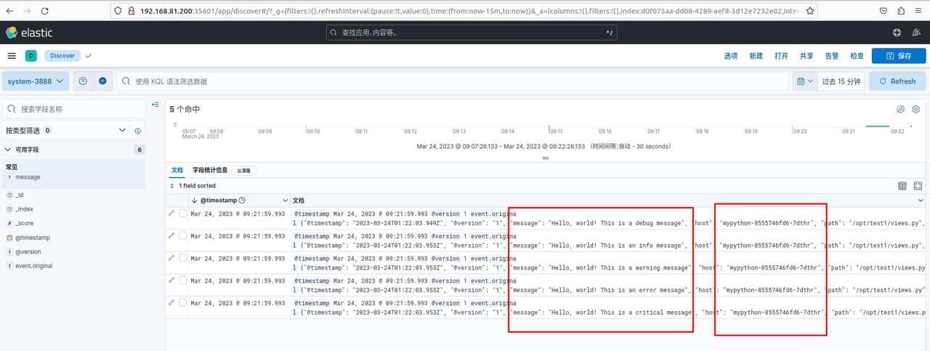Click the blue 保存 save button

coord(899,56)
